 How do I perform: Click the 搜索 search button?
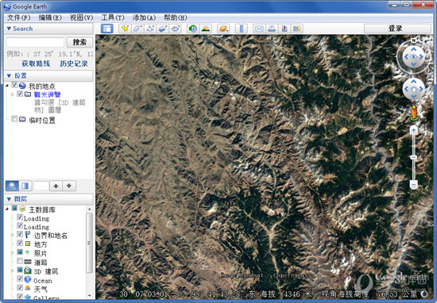[79, 42]
